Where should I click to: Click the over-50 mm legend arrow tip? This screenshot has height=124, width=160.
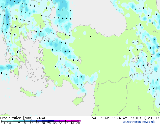80,121
